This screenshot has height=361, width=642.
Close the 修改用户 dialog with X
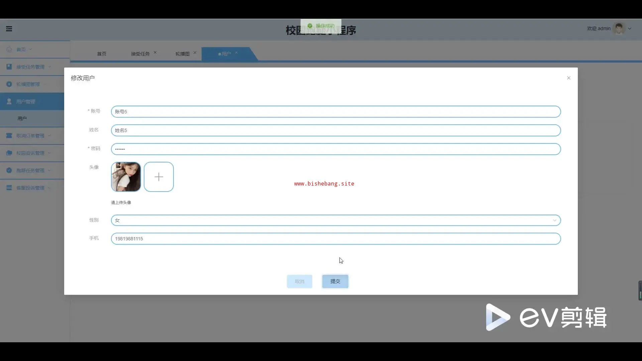tap(569, 78)
